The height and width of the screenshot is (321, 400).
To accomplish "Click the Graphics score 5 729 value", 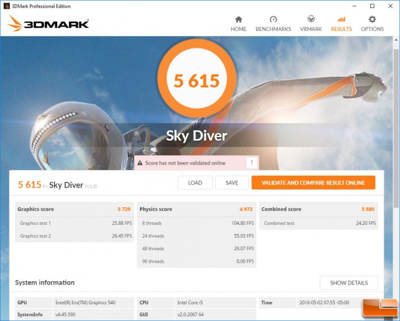I will point(124,209).
